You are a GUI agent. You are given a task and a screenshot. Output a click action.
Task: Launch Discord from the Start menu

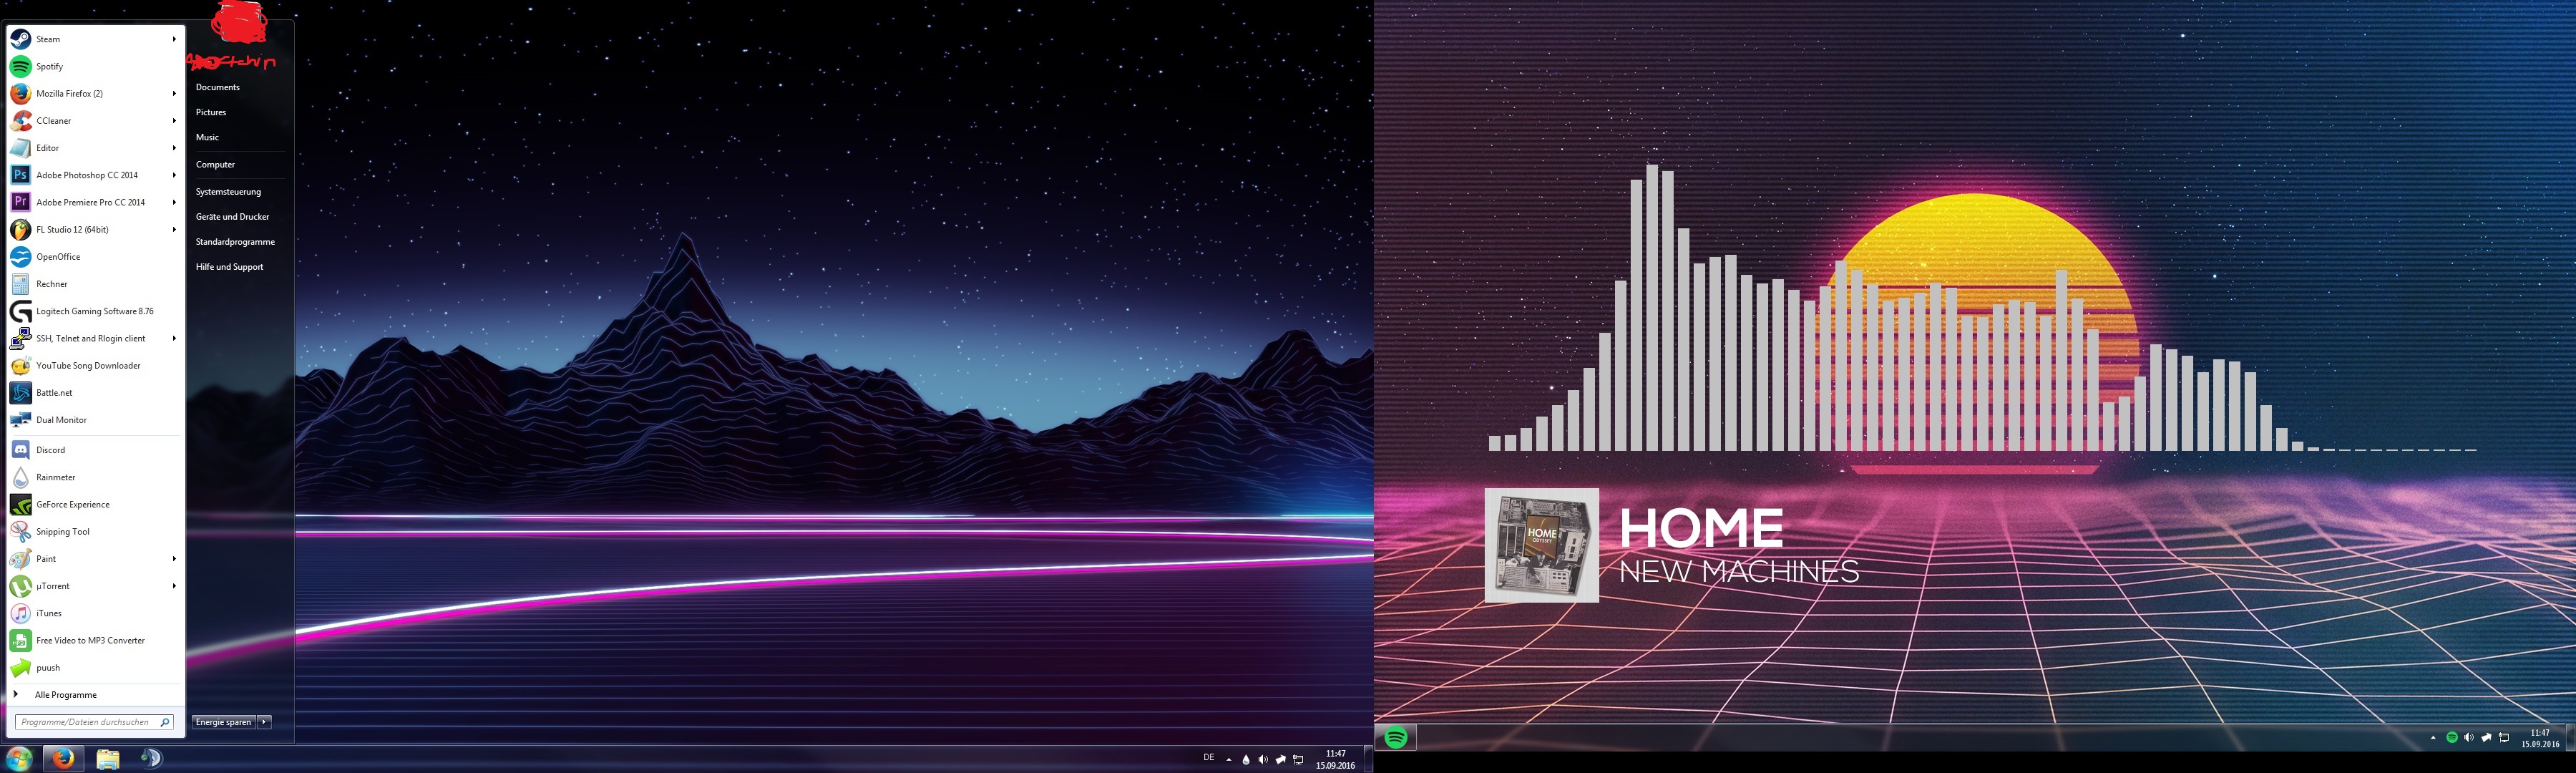pos(95,450)
